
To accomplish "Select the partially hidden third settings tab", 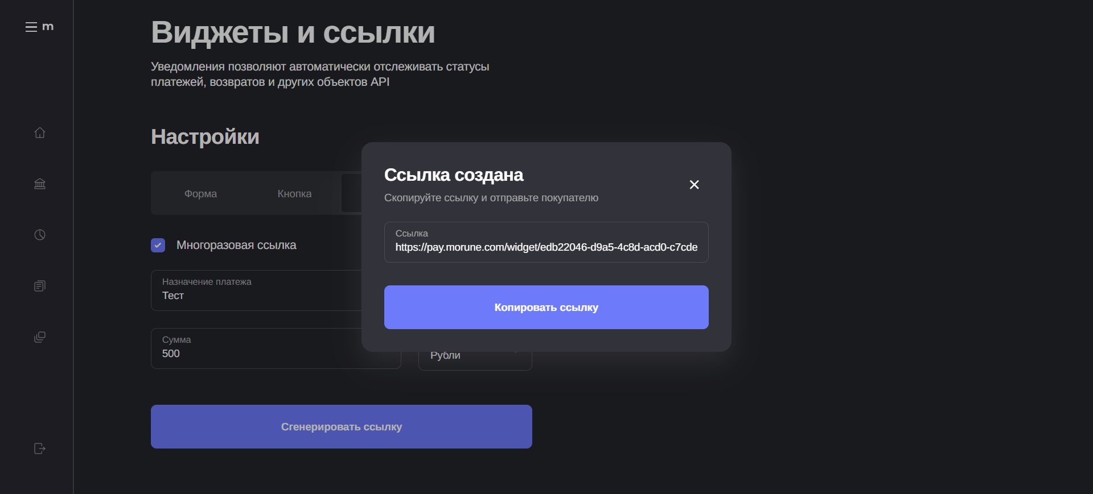I will coord(351,194).
